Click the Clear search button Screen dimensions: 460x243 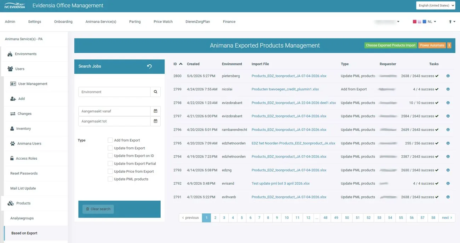coord(98,209)
